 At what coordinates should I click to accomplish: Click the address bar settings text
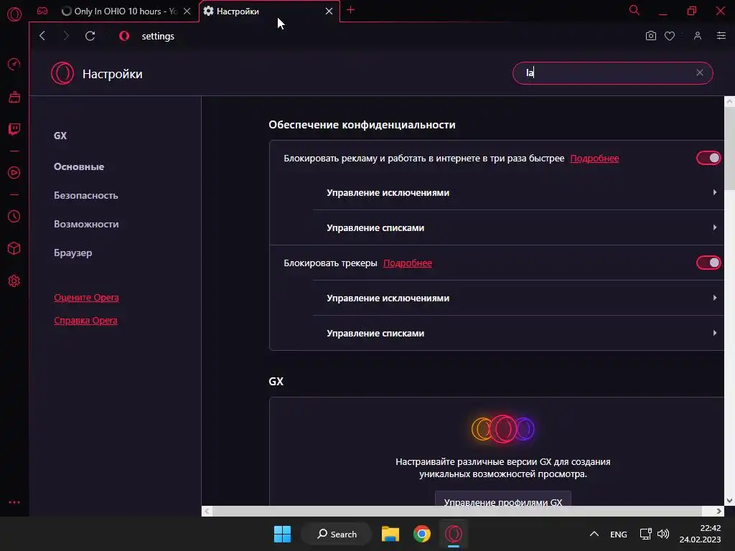tap(158, 36)
